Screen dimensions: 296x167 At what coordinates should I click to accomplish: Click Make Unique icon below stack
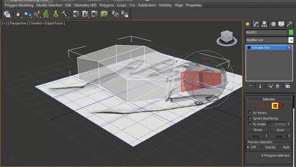coord(271,86)
